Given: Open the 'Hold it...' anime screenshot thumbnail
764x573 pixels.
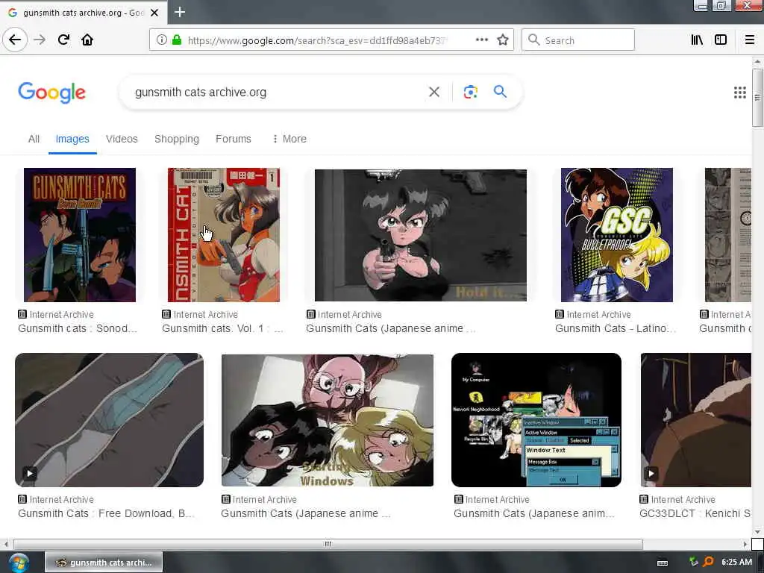Looking at the screenshot, I should [421, 235].
